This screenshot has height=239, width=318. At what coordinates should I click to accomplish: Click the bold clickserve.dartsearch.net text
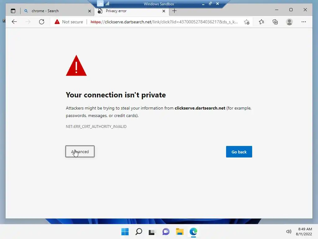pyautogui.click(x=200, y=108)
